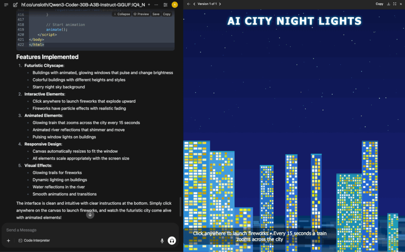Show the next artifact version
The width and height of the screenshot is (405, 252).
click(x=220, y=4)
